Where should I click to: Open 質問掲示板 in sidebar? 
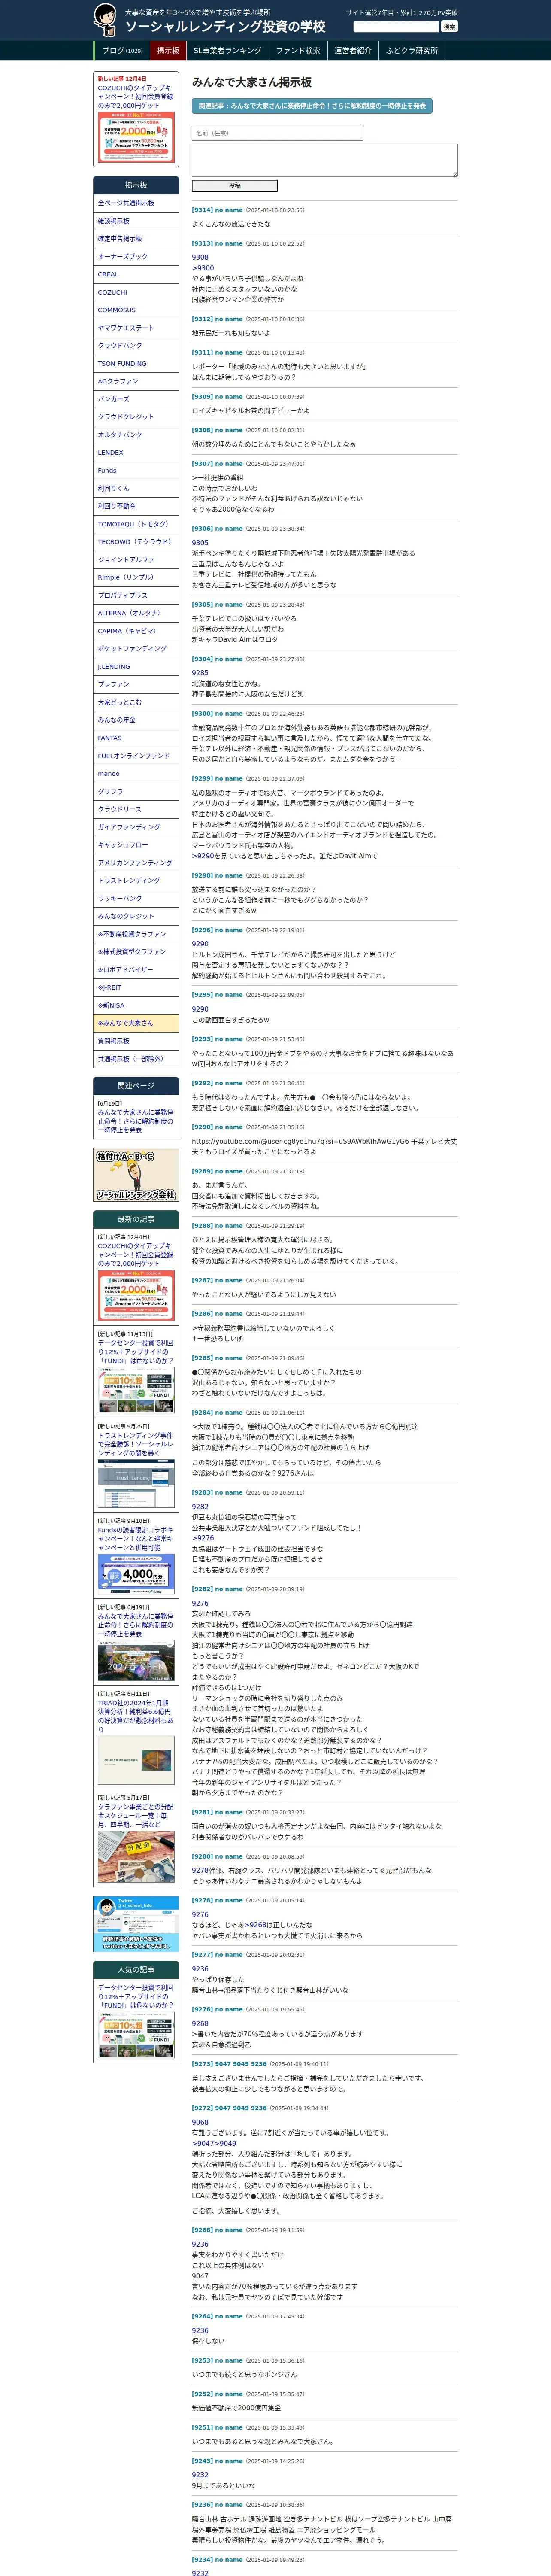click(136, 1041)
